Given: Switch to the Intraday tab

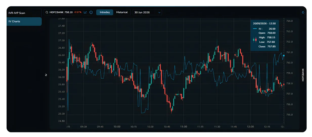Looking at the screenshot, I should pos(105,12).
